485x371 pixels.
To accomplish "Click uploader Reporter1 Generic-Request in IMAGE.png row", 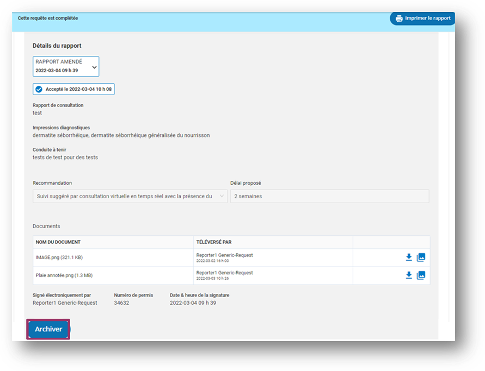I will (225, 255).
